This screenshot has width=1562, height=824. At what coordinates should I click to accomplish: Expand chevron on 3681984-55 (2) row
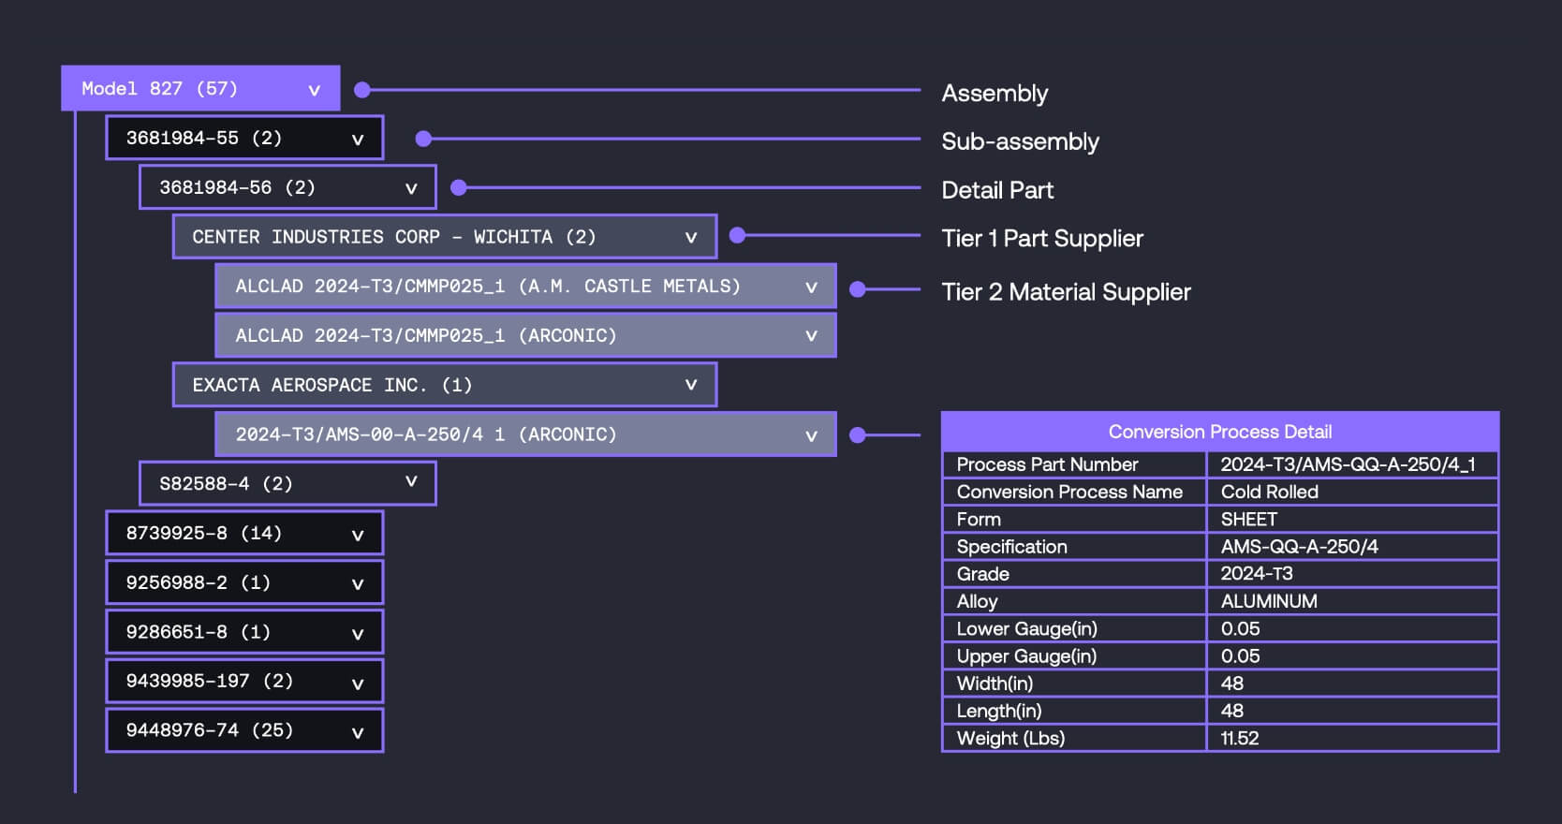[x=357, y=140]
